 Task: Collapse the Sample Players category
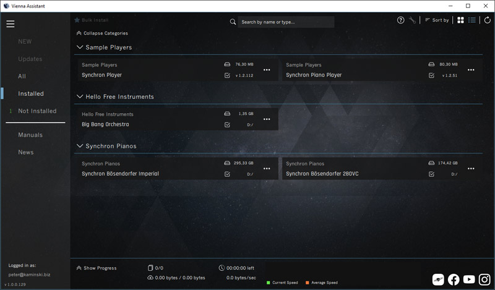(x=79, y=47)
